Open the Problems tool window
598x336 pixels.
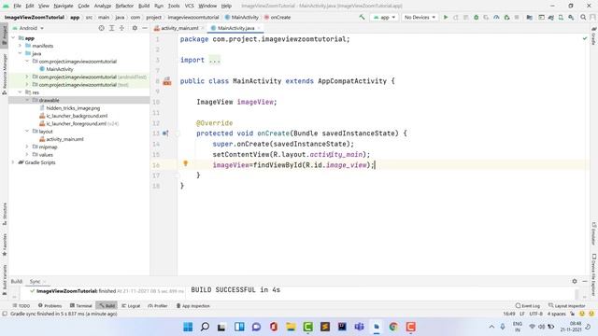click(x=50, y=305)
